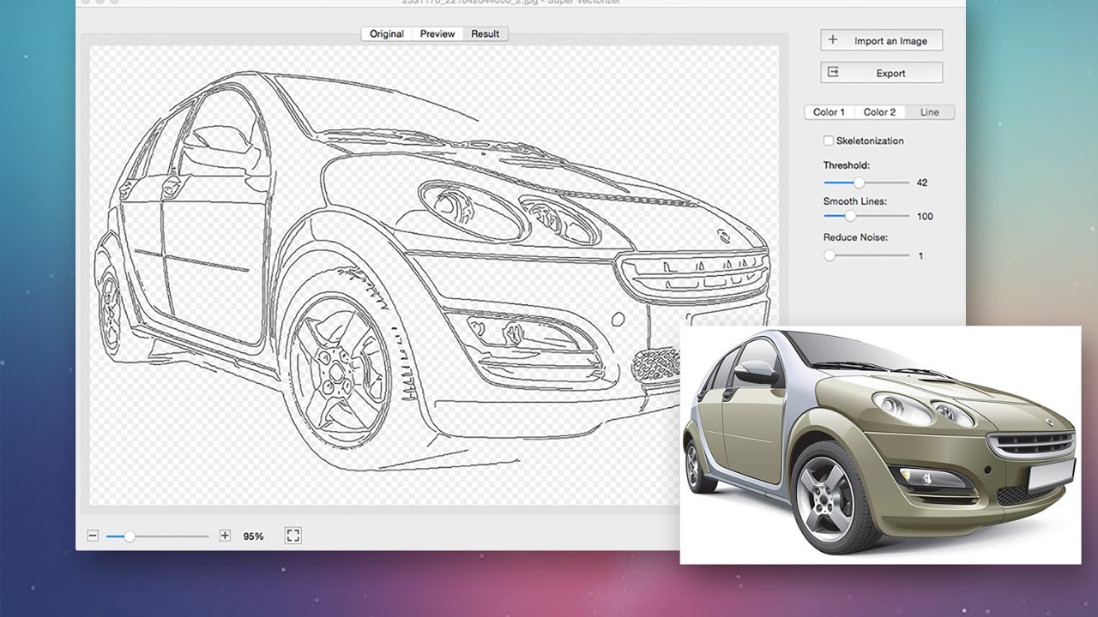The image size is (1098, 617).
Task: Click the zoom in plus icon
Action: click(x=224, y=535)
